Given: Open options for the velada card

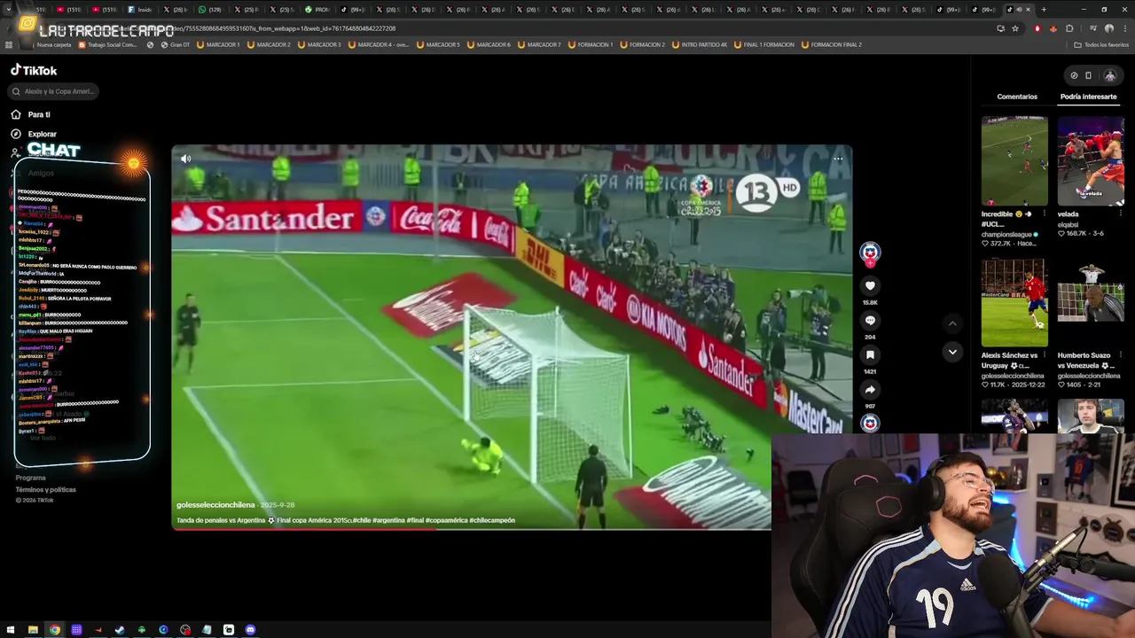Looking at the screenshot, I should pos(1121,214).
